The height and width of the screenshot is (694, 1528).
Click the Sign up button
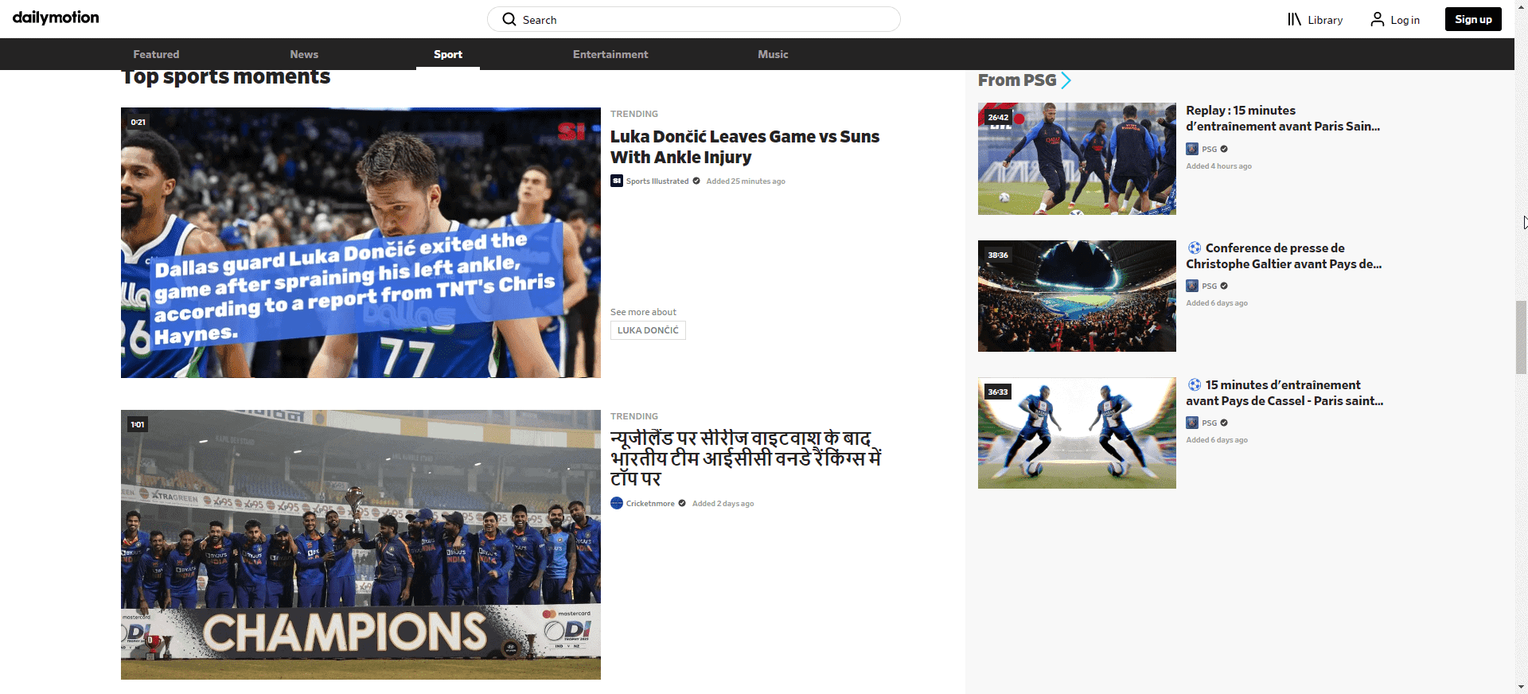pyautogui.click(x=1473, y=19)
